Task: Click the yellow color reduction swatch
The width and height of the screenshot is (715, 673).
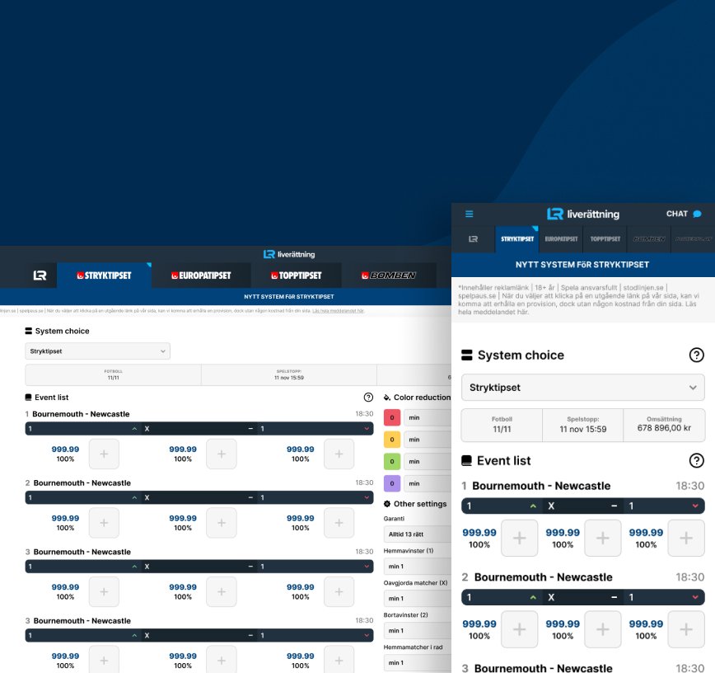Action: [x=392, y=440]
